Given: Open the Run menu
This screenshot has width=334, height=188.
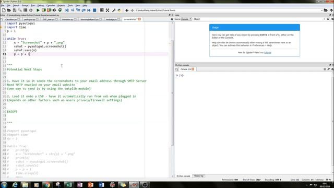Looking at the screenshot, I should click(x=33, y=5).
